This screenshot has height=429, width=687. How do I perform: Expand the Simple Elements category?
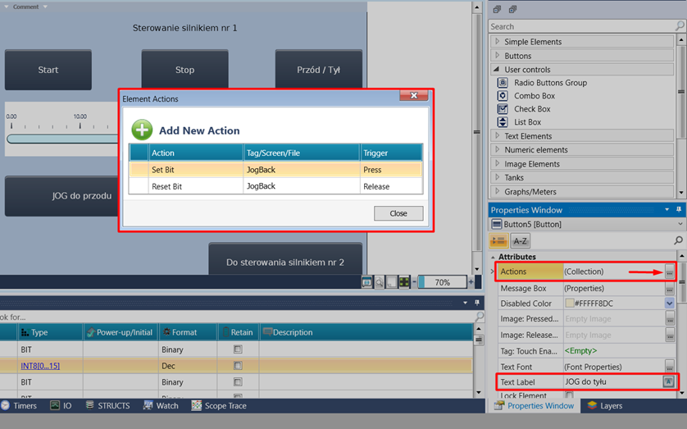pos(497,42)
